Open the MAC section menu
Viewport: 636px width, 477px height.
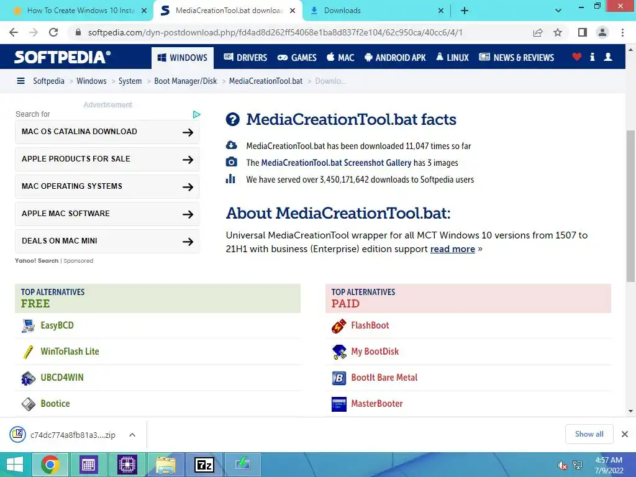[x=340, y=58]
